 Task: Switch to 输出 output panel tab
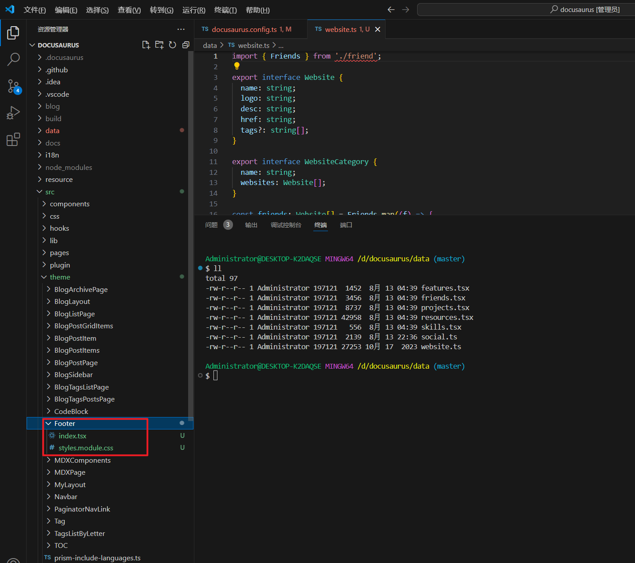point(251,225)
